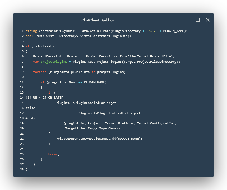Viewport: 227px width, 190px height.
Task: Minimize the ChatClient.Build.cs window
Action: pos(187,20)
